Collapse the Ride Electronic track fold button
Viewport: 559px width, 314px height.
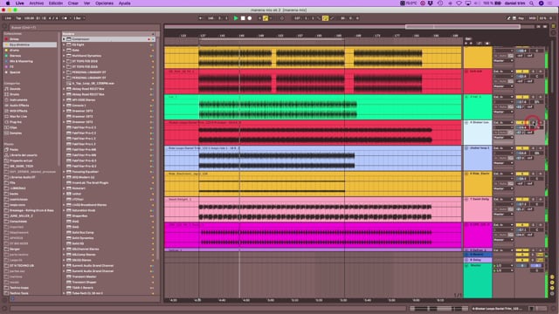click(466, 174)
